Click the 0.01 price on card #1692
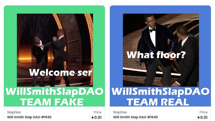Viewport: 215px width, 121px height. click(98, 117)
